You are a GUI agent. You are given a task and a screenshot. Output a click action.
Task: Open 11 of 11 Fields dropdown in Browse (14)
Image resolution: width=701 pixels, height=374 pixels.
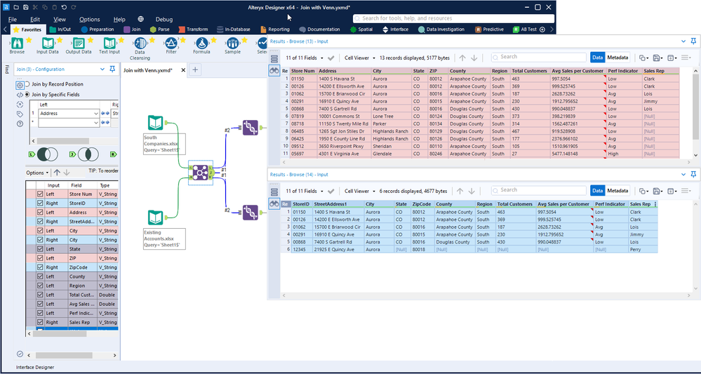click(x=305, y=191)
